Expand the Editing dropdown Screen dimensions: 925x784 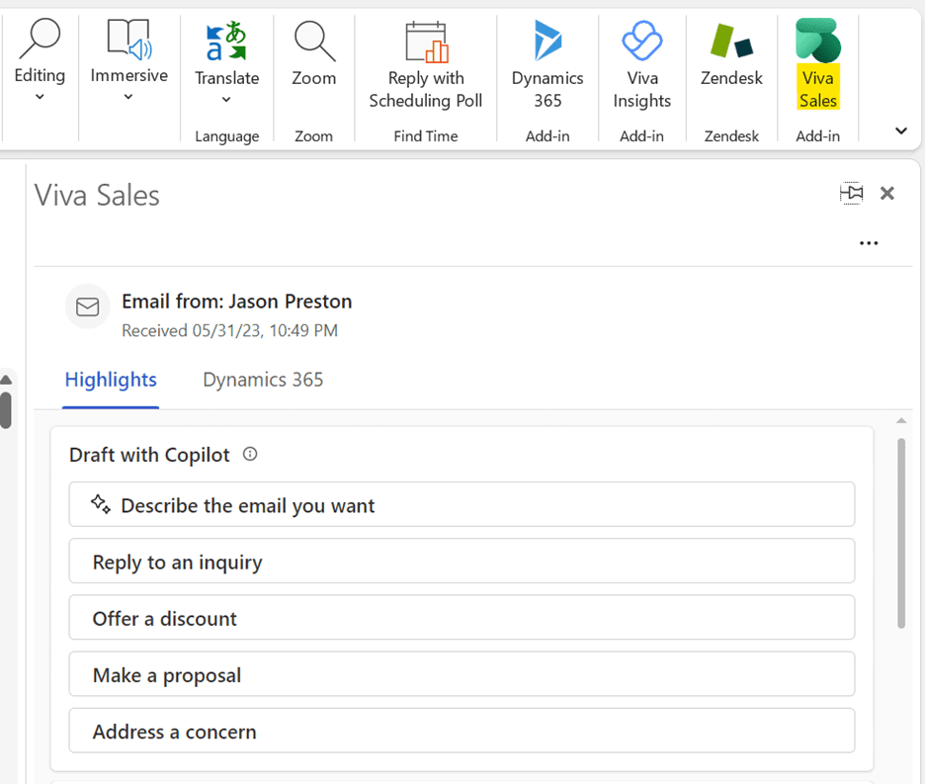40,96
